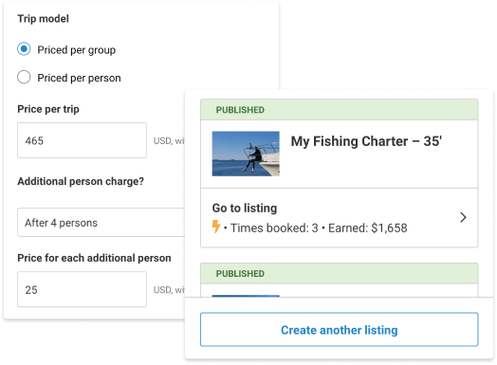Click the Priced per group label text
497x365 pixels.
click(77, 50)
